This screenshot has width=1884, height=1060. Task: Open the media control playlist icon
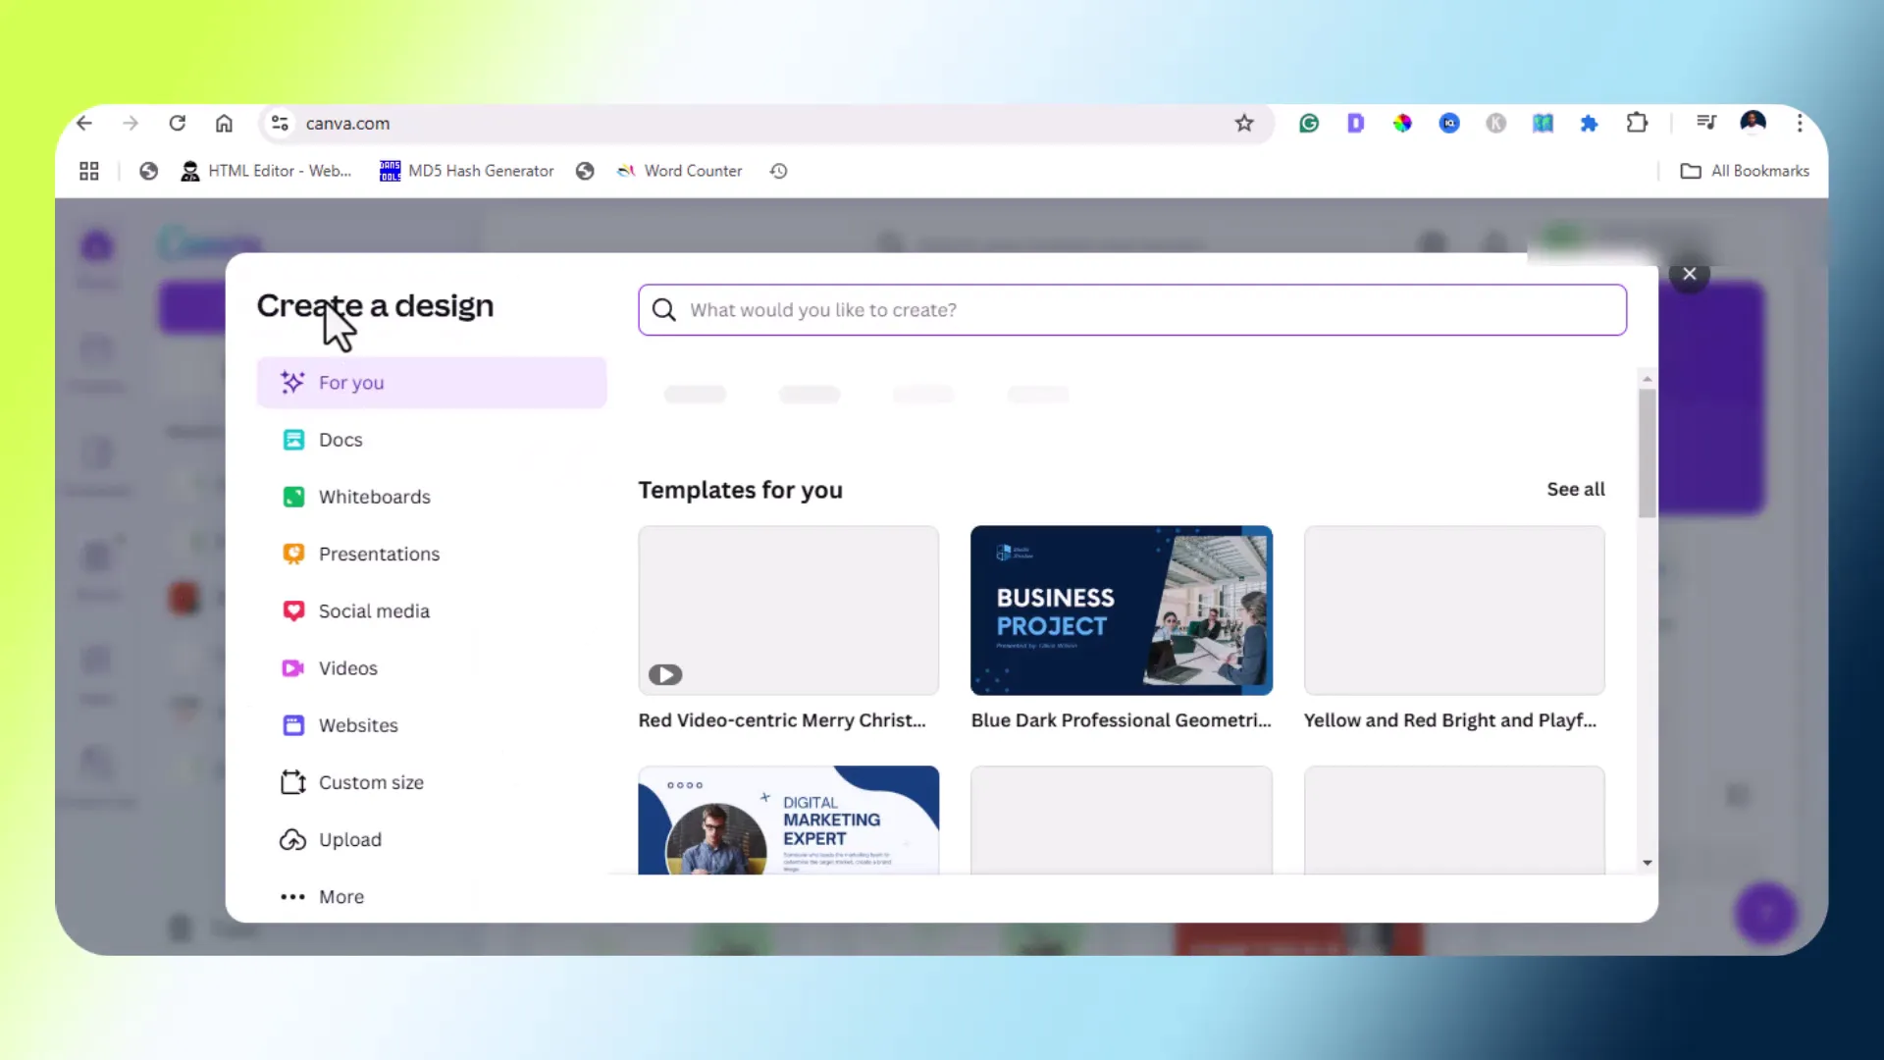(1706, 123)
